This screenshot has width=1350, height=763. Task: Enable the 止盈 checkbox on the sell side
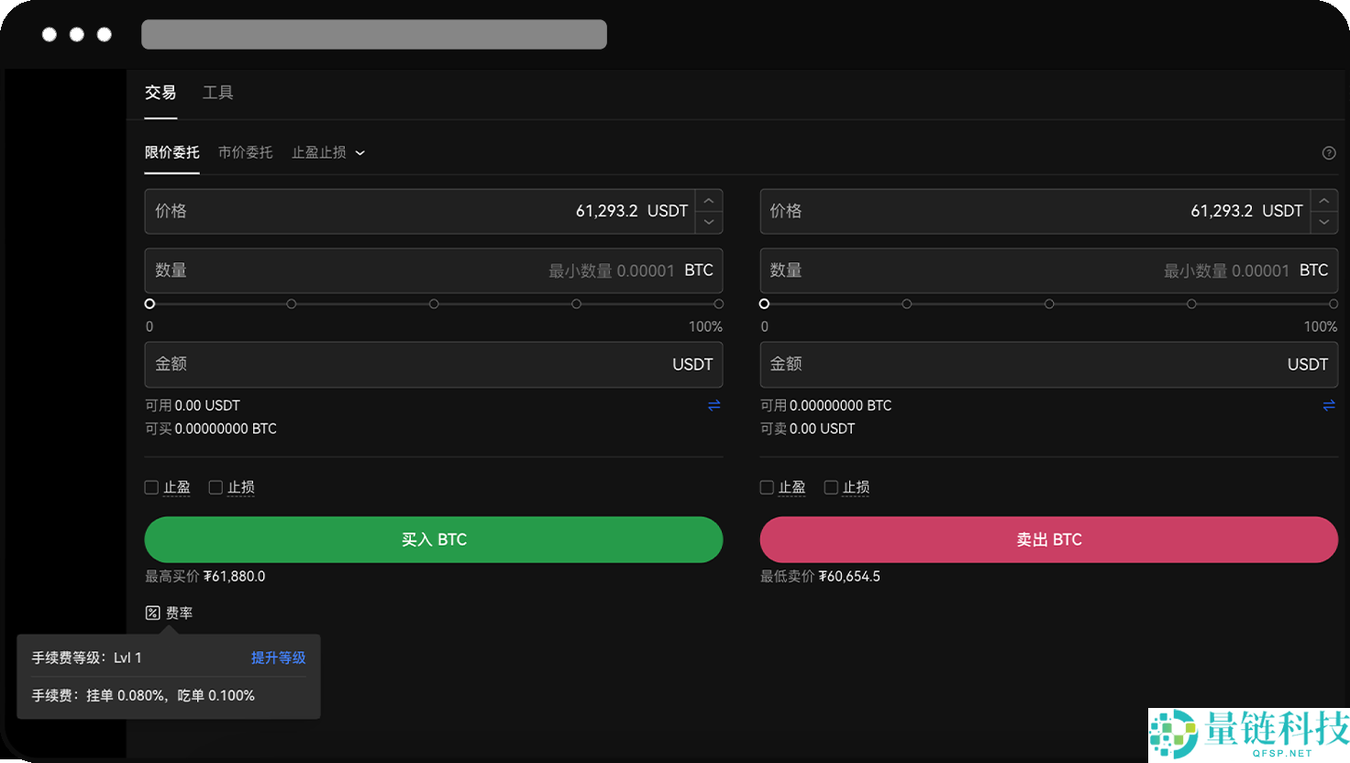coord(766,487)
